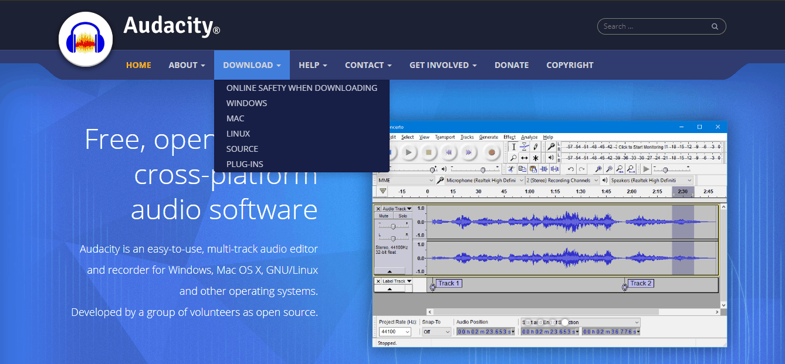Open the Project Rate 44100 dropdown

coord(395,332)
